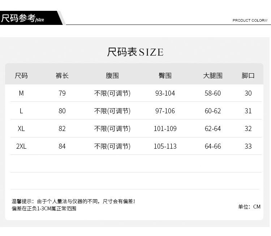The image size is (271, 236).
Task: Click 不限(可调节) in the 2XL row
Action: point(112,146)
